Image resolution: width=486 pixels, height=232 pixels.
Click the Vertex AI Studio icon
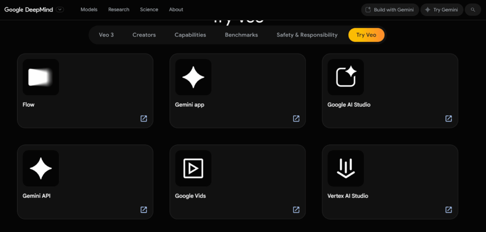(346, 168)
